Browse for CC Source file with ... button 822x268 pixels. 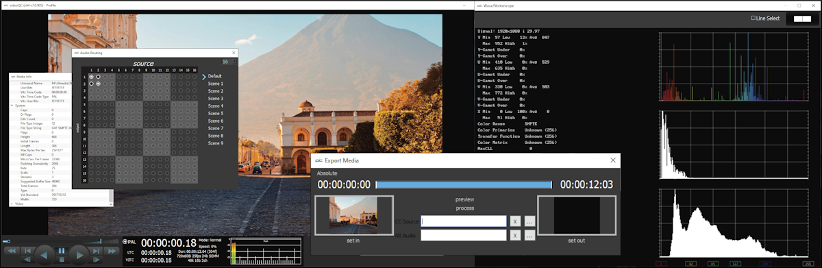coord(530,221)
